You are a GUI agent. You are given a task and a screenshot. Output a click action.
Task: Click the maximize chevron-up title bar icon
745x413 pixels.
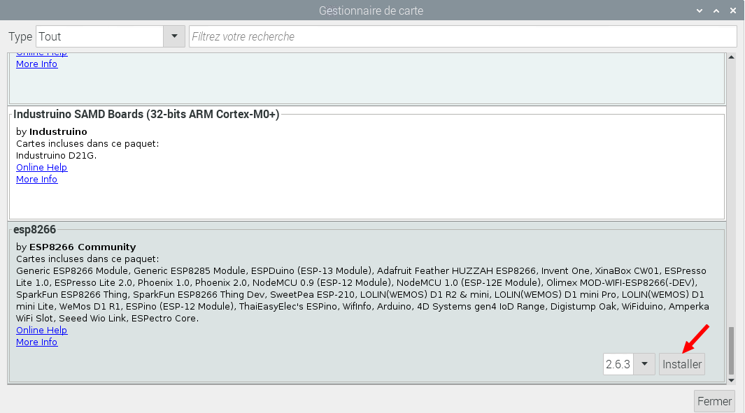pos(716,10)
